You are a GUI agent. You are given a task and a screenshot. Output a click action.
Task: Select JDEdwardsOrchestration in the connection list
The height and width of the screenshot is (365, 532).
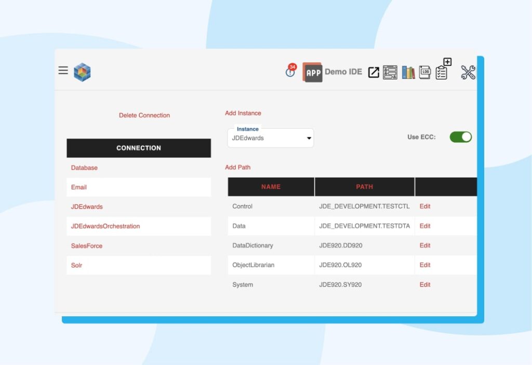point(105,226)
